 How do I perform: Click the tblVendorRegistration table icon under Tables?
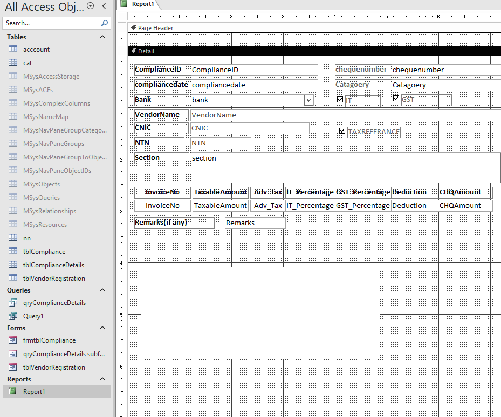(x=13, y=278)
